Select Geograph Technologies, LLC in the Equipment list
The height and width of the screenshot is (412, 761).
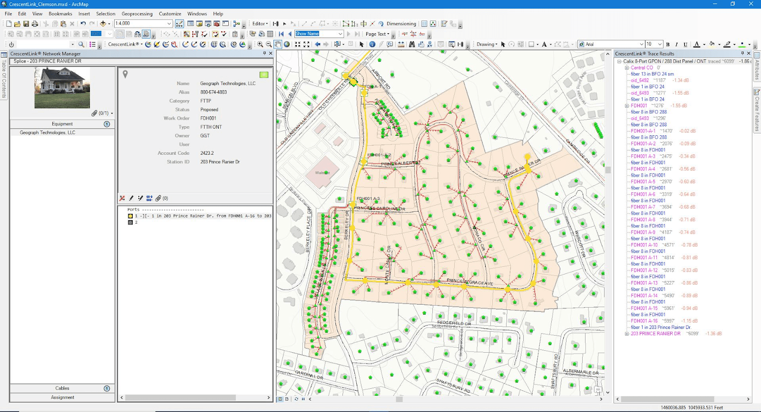(48, 133)
